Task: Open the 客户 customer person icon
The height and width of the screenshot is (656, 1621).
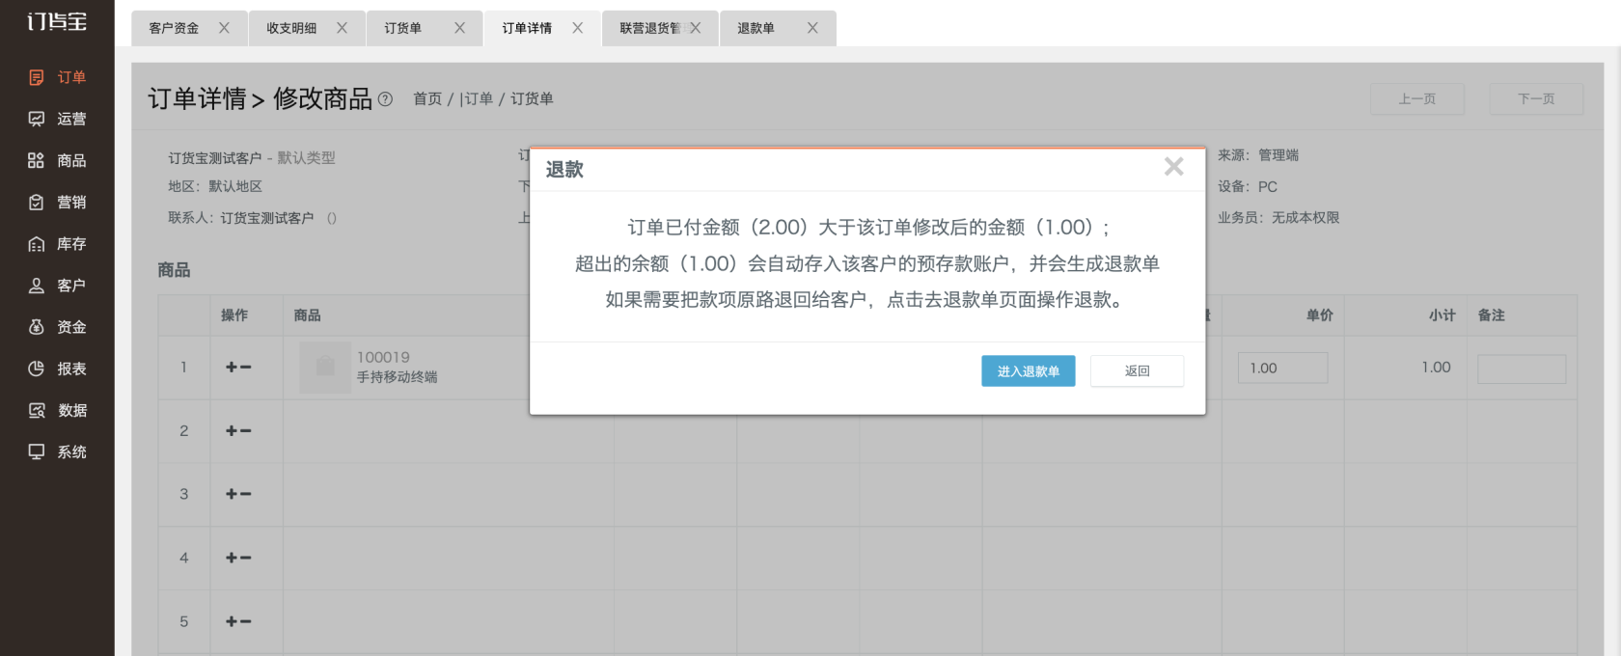Action: pos(37,286)
